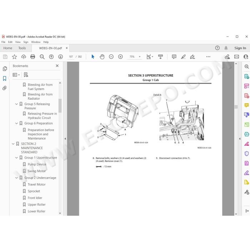Click the scrolling mode keyboard icon
Image resolution: width=250 pixels, height=250 pixels.
click(x=160, y=56)
